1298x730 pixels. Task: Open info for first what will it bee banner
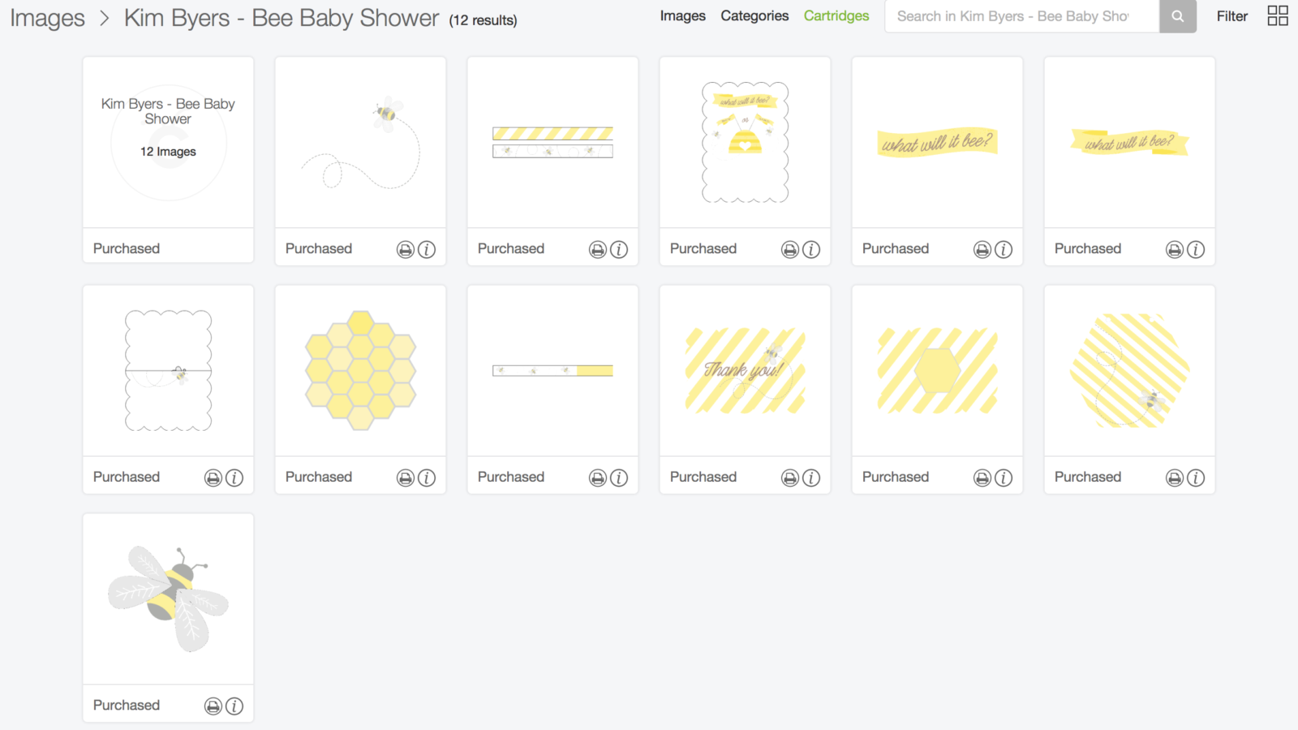point(1004,250)
